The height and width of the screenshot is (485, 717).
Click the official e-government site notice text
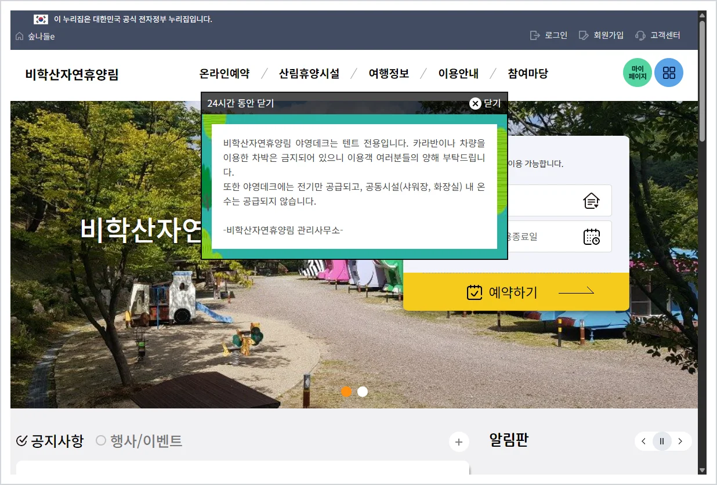coord(133,19)
